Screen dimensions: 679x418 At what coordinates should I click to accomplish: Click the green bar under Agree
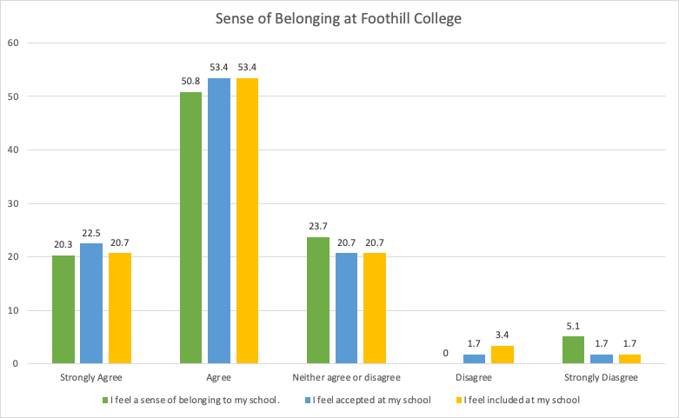[x=190, y=228]
